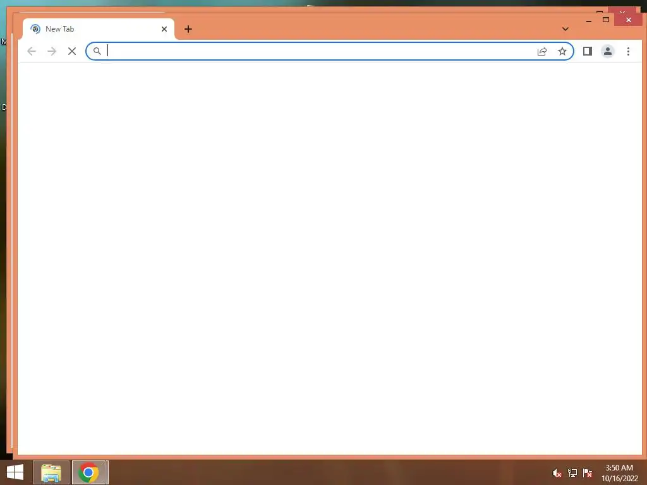Minimize the Chrome window
647x485 pixels.
click(589, 20)
